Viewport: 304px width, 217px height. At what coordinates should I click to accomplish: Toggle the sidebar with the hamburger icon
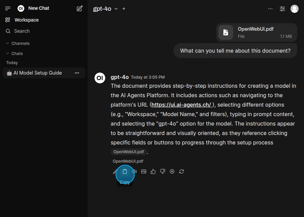8,8
